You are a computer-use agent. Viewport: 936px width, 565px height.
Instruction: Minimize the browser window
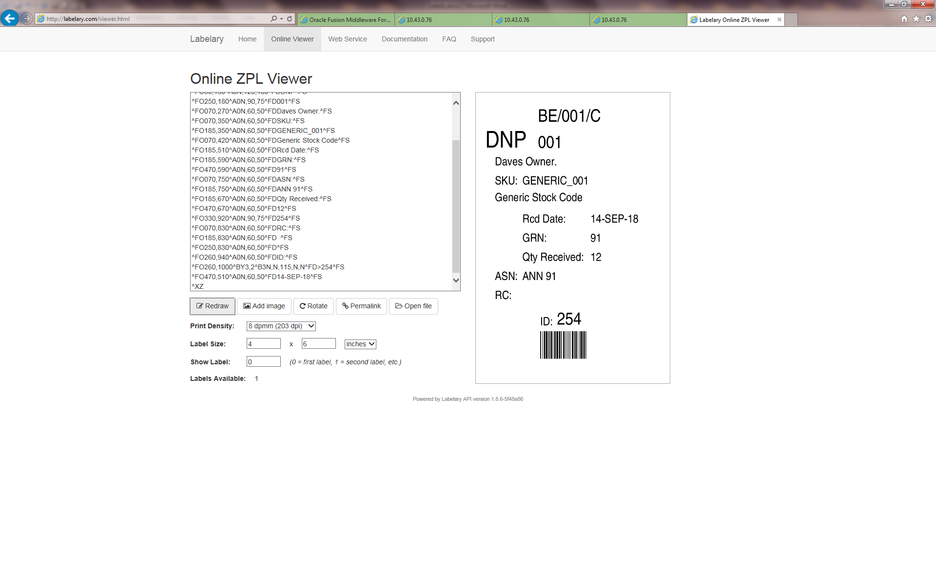click(x=892, y=4)
